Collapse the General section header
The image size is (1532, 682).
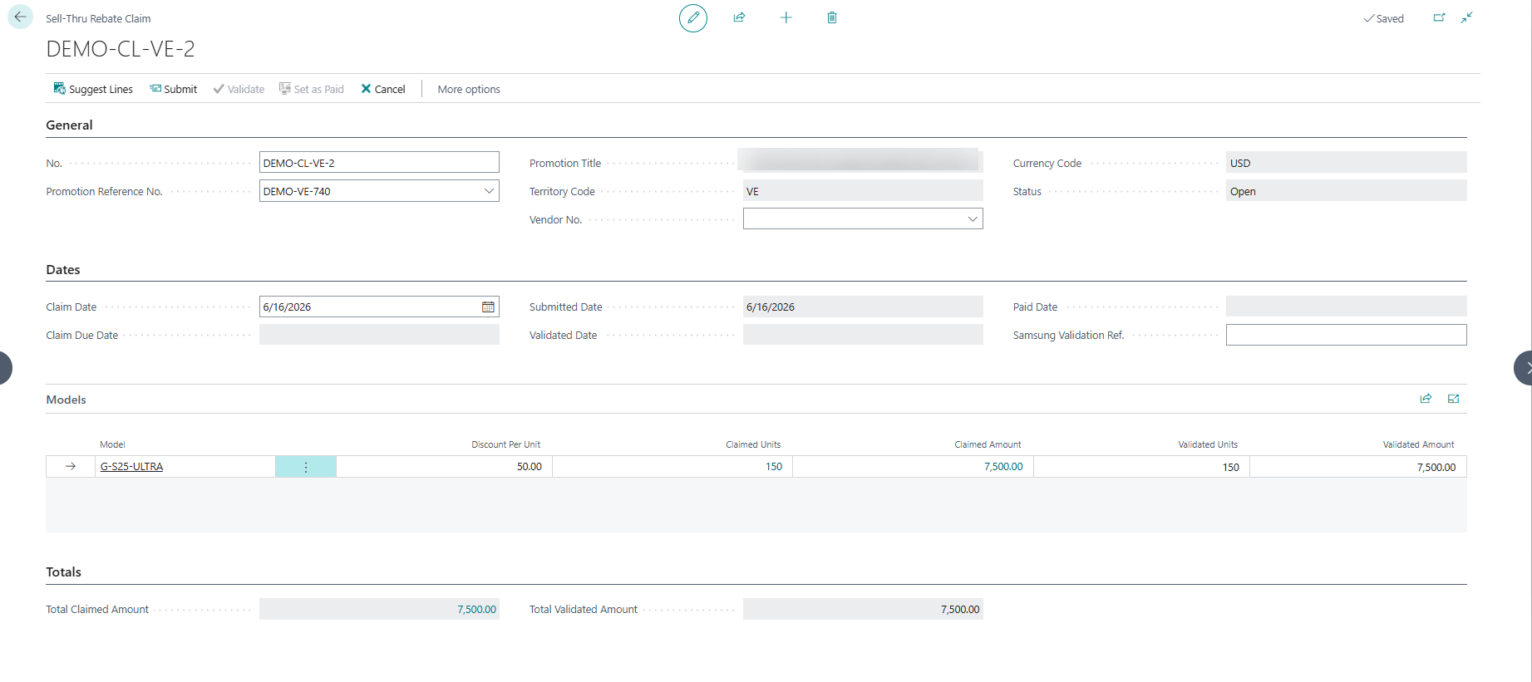coord(69,125)
